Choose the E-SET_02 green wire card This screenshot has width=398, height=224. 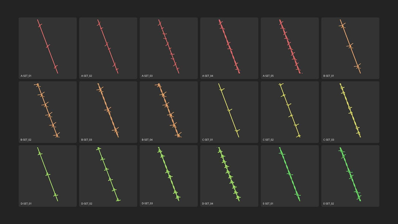[350, 176]
